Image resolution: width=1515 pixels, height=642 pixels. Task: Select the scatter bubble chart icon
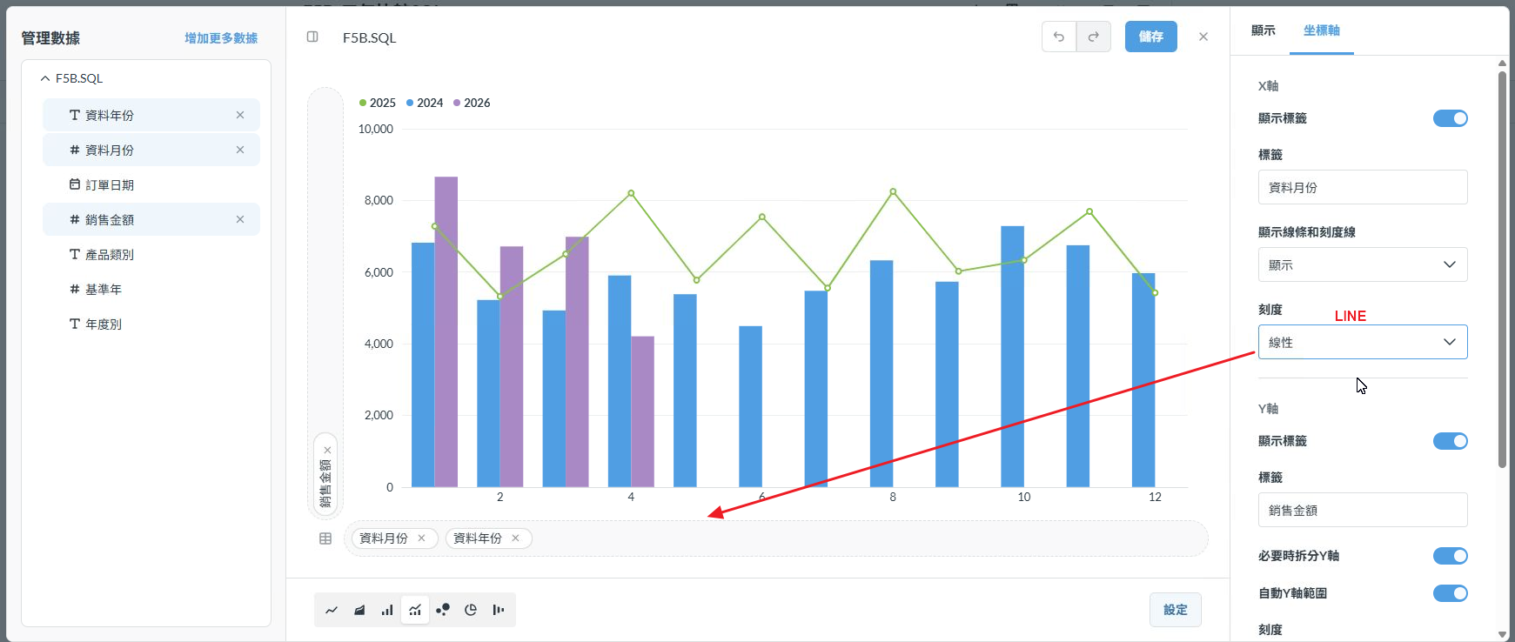[x=443, y=610]
